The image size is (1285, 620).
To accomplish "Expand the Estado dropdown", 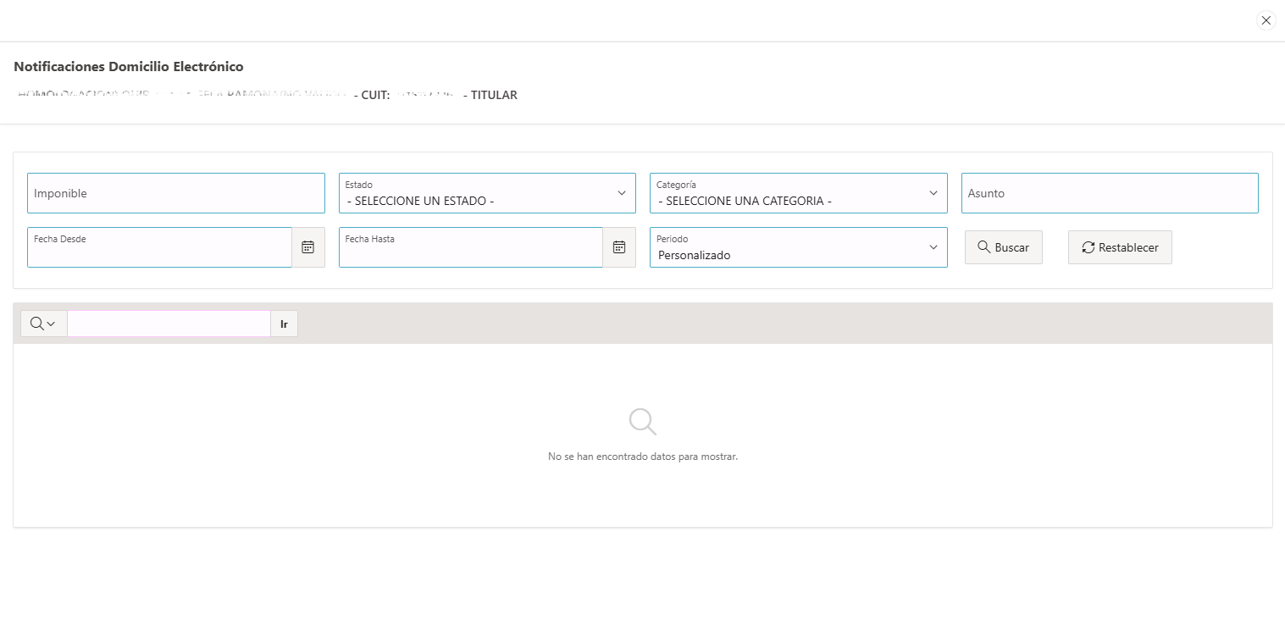I will click(486, 194).
